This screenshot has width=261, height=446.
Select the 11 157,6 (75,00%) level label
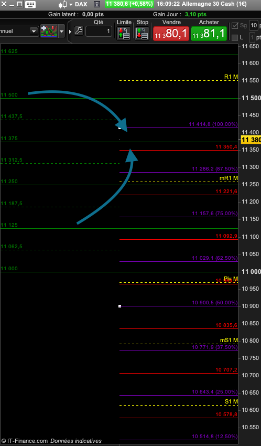[x=215, y=214]
